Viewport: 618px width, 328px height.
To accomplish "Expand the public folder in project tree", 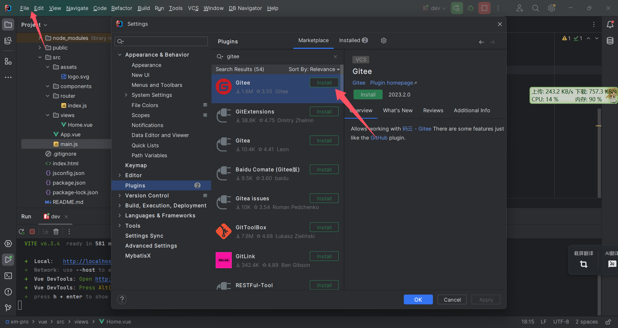I will point(40,48).
